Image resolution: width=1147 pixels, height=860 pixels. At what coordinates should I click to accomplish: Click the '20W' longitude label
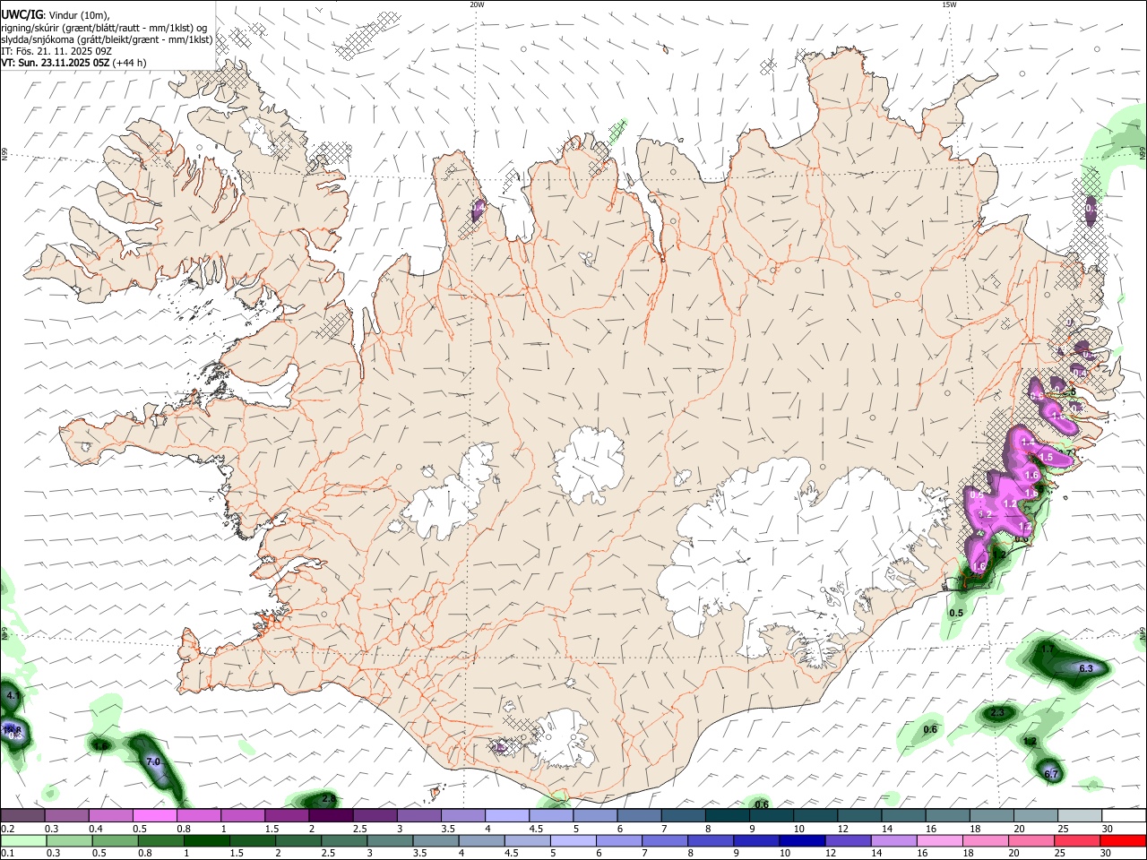pos(477,4)
